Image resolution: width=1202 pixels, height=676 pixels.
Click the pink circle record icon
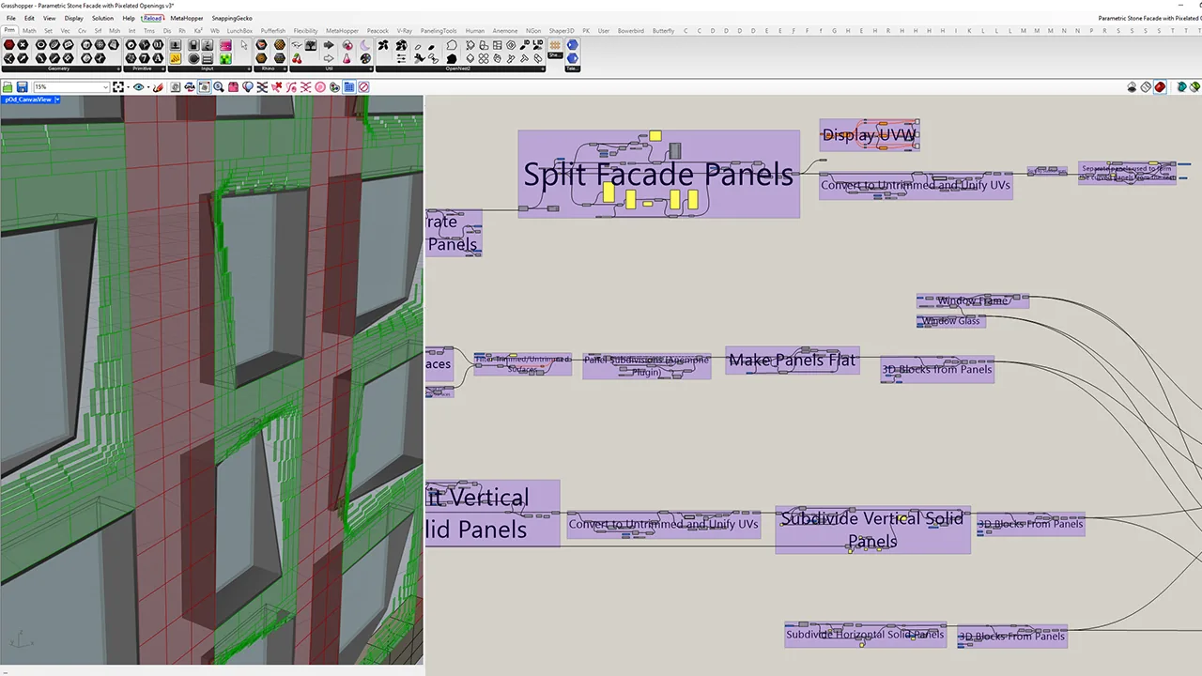(320, 87)
